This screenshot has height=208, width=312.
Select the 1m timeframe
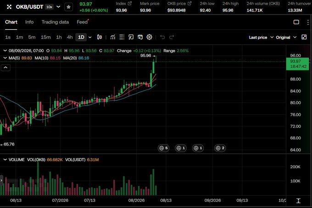pyautogui.click(x=19, y=37)
